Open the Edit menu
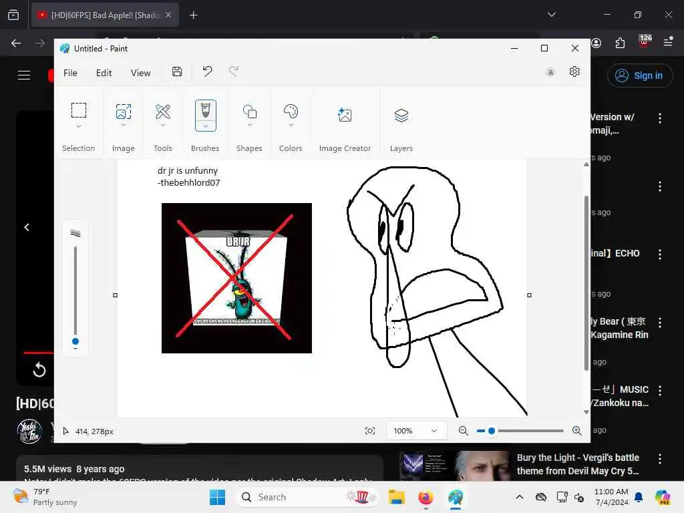 pos(104,73)
